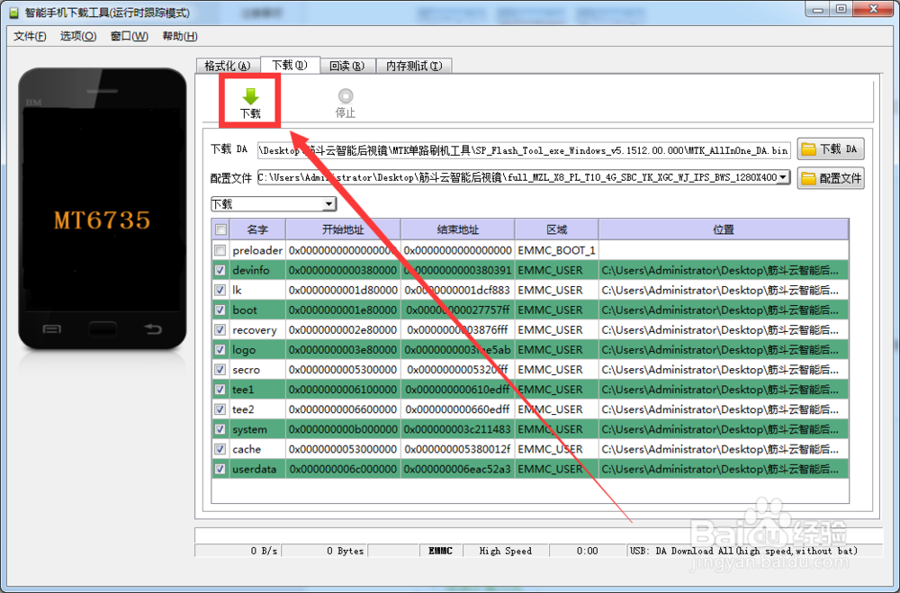Switch to the 下载(D) tab
Screen dimensions: 900x593
tap(290, 65)
